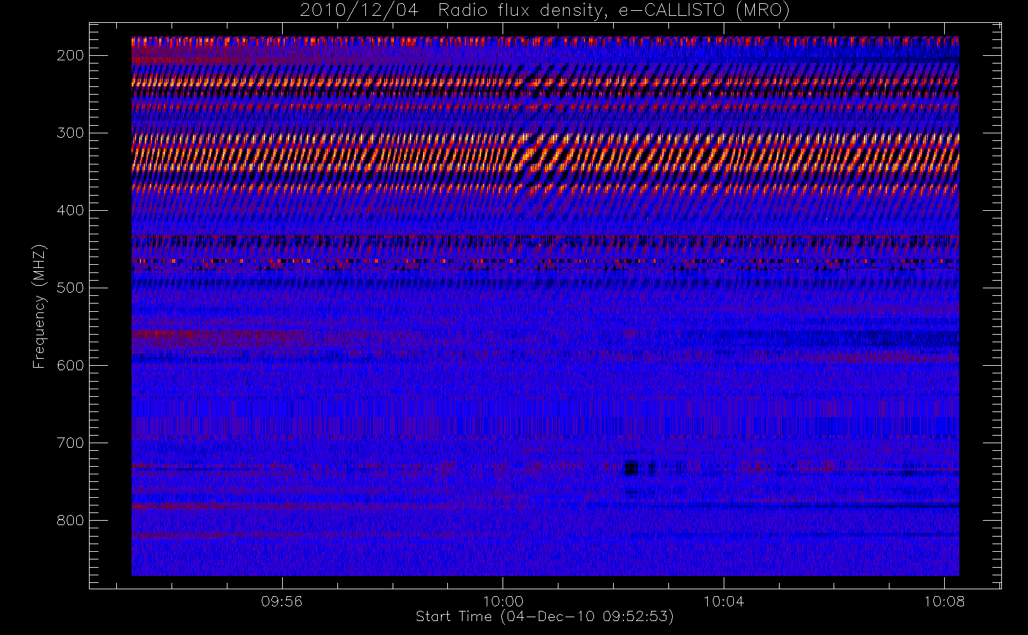The height and width of the screenshot is (635, 1028).
Task: Click the 200 frequency tick label
Action: click(70, 55)
